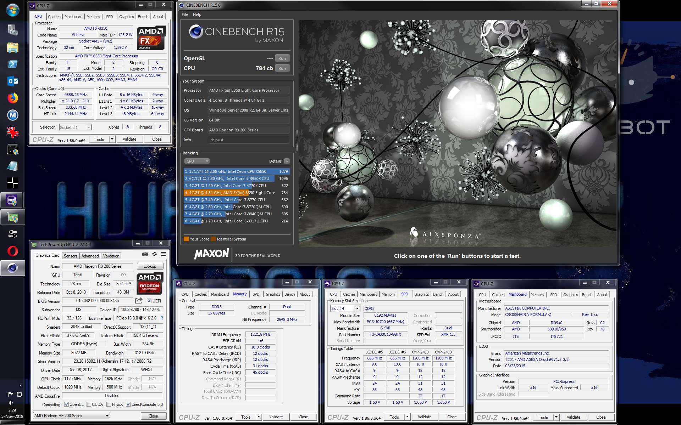
Task: Click the GPU-Z refresh icon
Action: click(x=154, y=254)
